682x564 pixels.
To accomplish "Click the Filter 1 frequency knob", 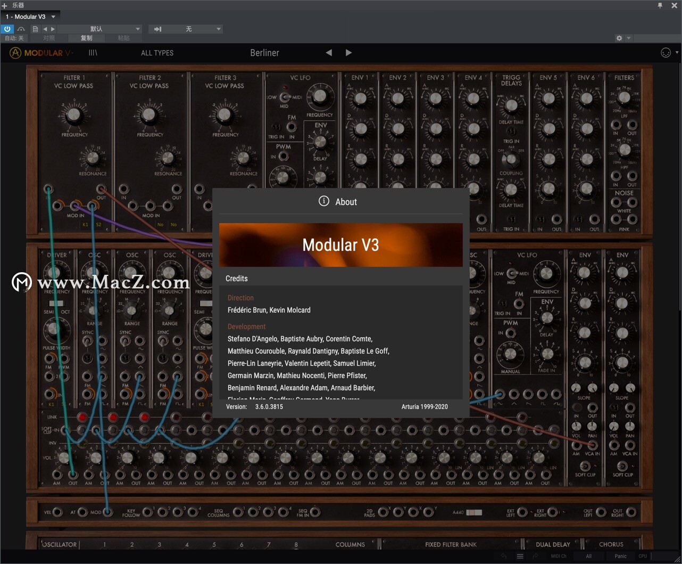I will [x=74, y=115].
